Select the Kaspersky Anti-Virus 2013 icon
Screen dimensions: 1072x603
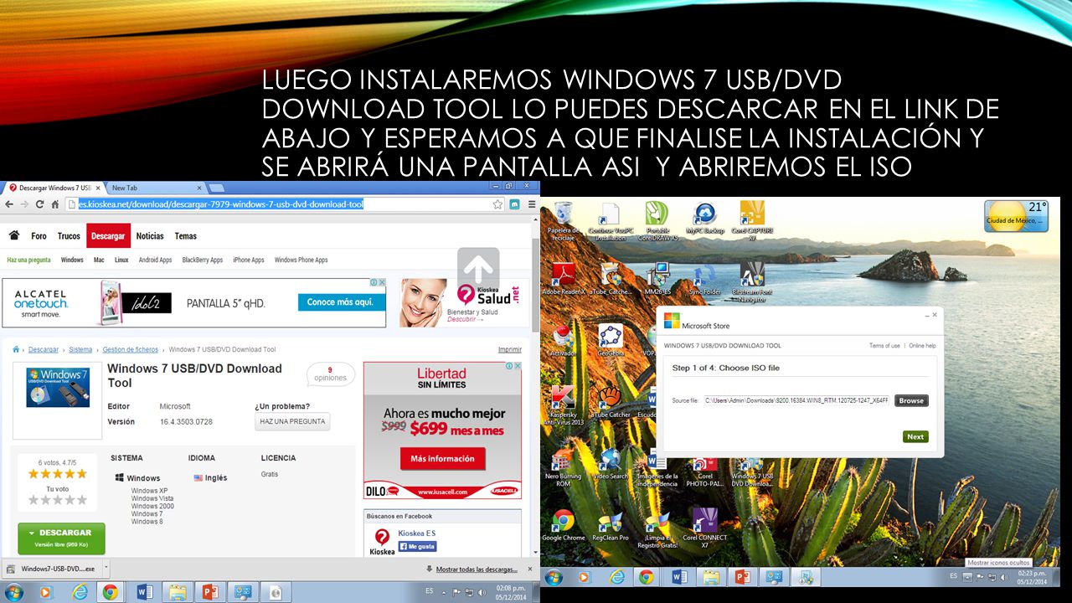coord(564,405)
